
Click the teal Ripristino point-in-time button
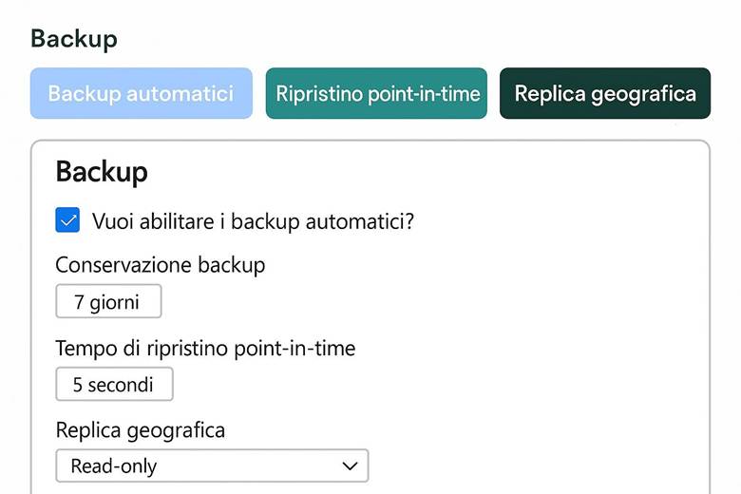[376, 93]
